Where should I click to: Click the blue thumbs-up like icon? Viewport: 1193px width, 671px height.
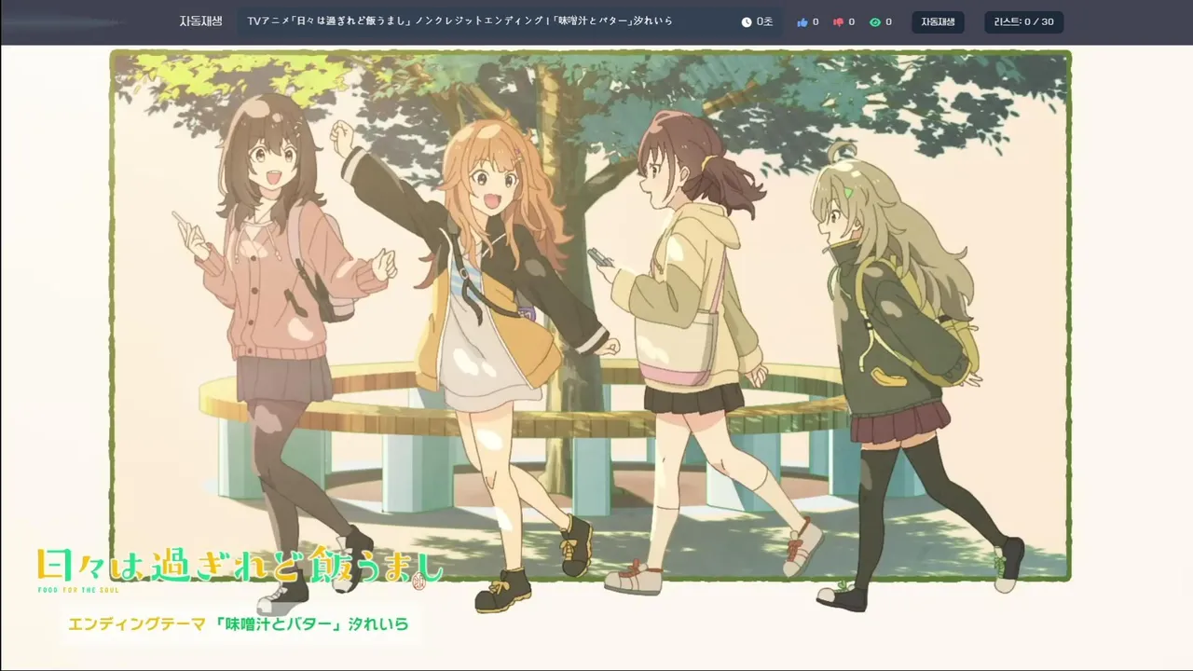(x=802, y=22)
